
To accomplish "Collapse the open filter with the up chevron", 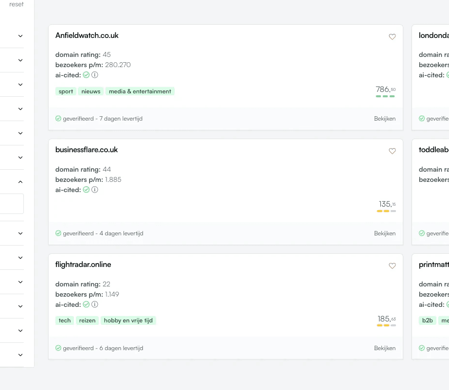I will click(x=20, y=181).
